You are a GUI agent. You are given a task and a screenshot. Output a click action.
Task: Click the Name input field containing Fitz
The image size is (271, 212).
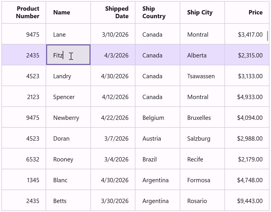point(68,55)
